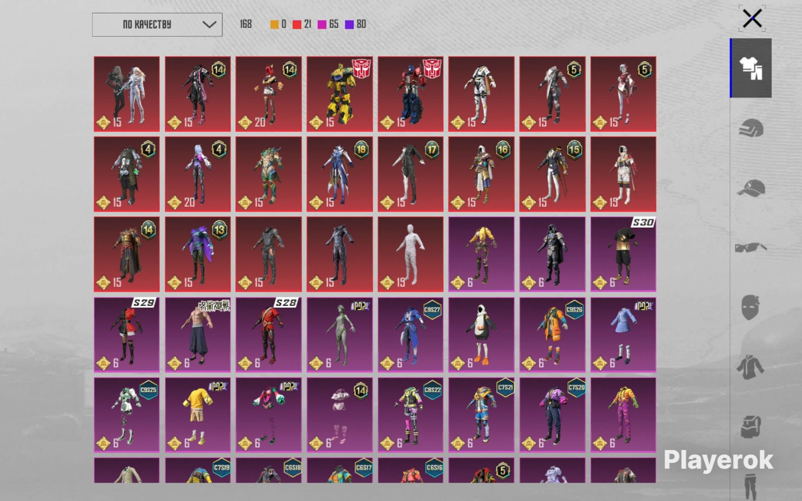This screenshot has width=802, height=501.
Task: Select the grey alien bodysuit outfit
Action: click(x=340, y=335)
